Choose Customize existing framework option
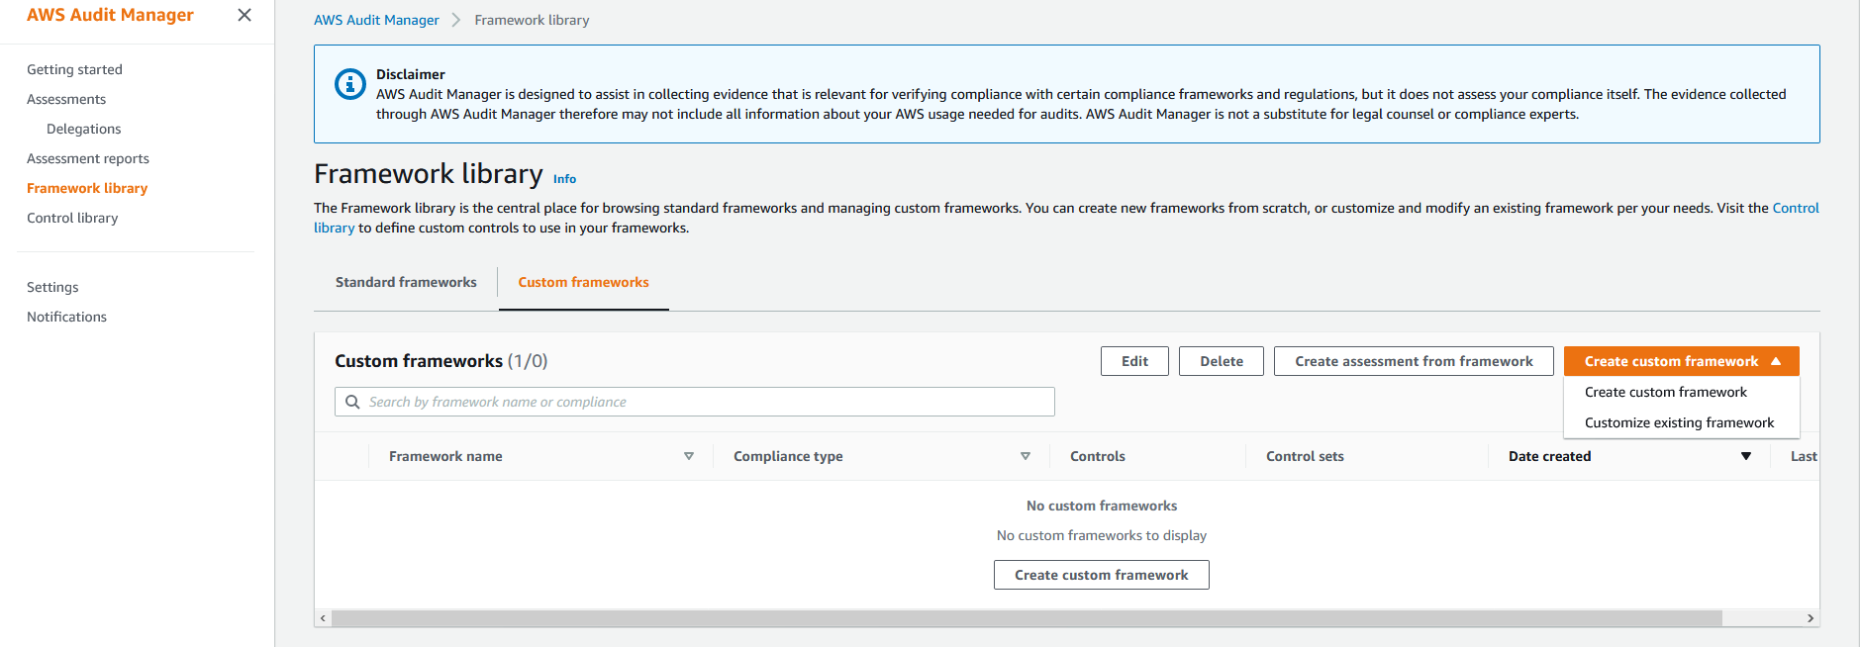 1680,422
